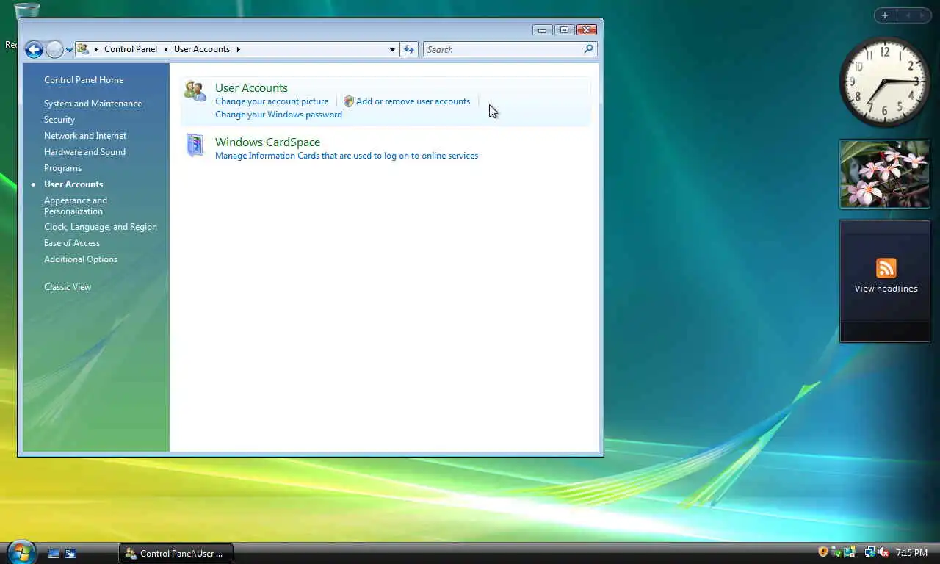Viewport: 940px width, 564px height.
Task: Click the Control Panel icon in address bar
Action: click(x=83, y=49)
